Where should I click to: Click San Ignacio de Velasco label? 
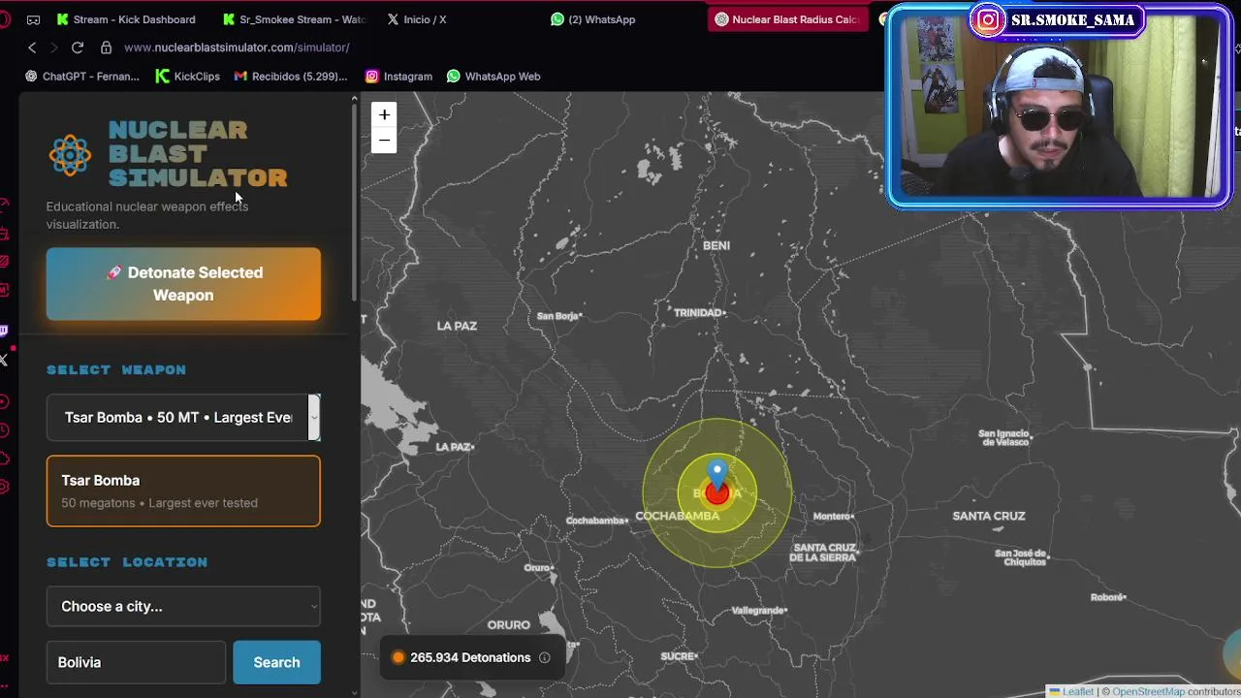pos(1003,437)
